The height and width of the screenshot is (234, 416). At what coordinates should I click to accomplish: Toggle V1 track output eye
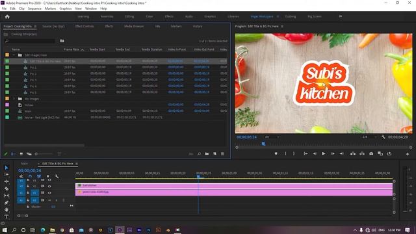[49, 193]
